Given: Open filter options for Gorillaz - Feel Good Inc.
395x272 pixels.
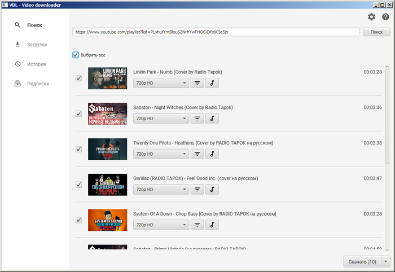Looking at the screenshot, I should [197, 190].
